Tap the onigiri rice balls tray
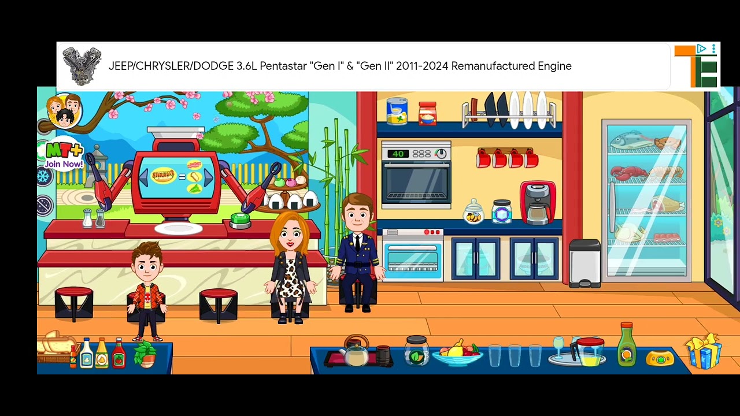Viewport: 740px width, 416px height. pos(293,202)
